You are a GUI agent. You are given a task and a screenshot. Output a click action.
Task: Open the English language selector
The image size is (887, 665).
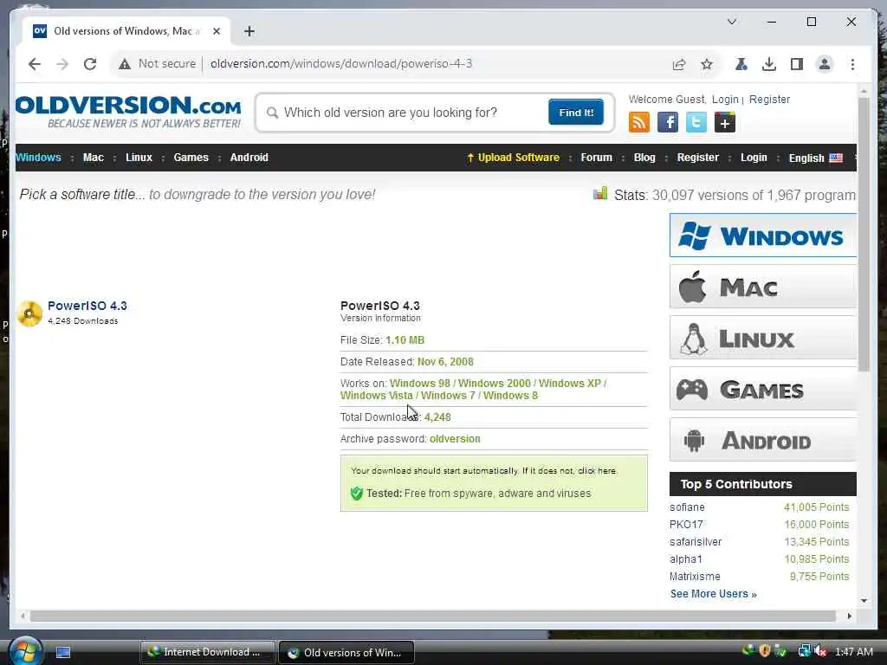[x=815, y=158]
